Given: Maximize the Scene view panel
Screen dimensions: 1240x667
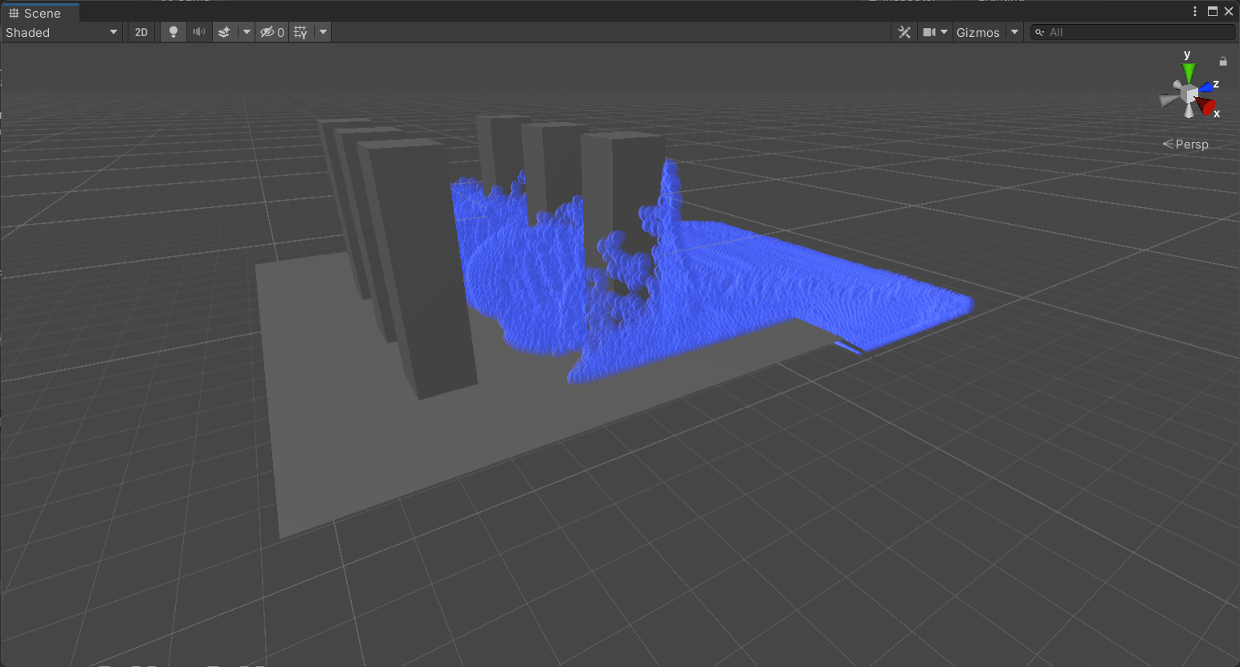Looking at the screenshot, I should [x=1213, y=11].
